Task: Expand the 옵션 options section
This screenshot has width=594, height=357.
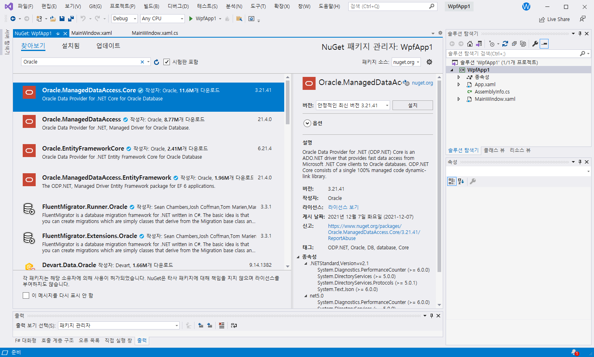Action: [x=307, y=123]
